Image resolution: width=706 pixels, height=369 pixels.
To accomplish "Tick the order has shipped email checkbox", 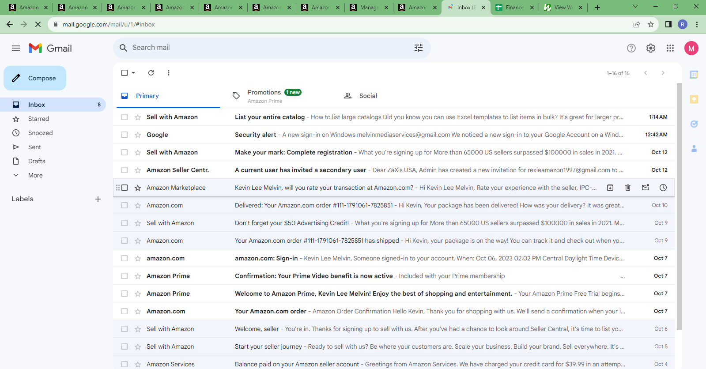I will (x=125, y=241).
